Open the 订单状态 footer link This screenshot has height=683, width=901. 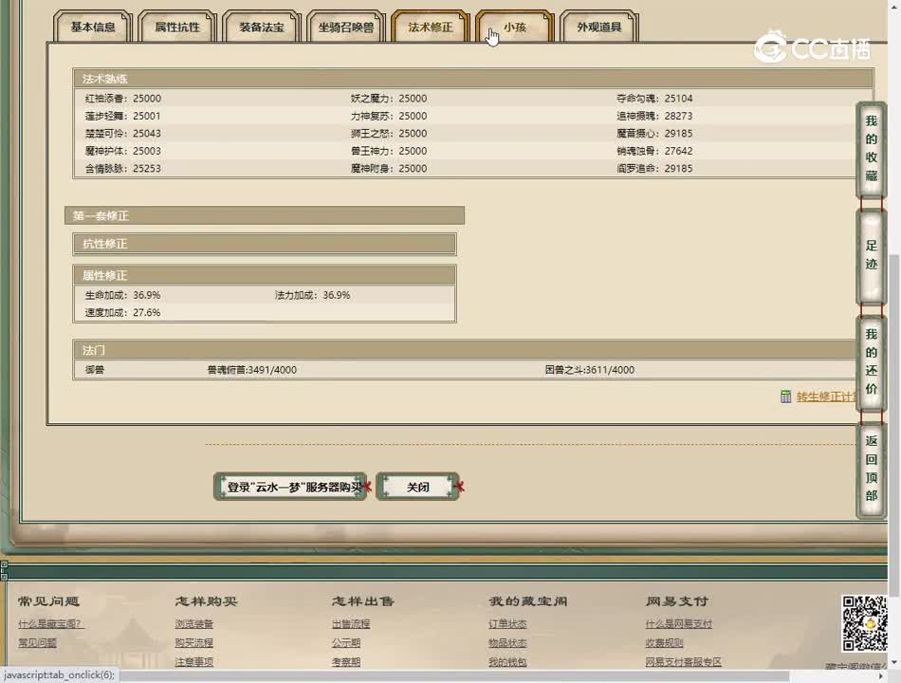[x=507, y=624]
